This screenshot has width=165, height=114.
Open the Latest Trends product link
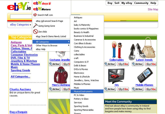tap(144, 60)
